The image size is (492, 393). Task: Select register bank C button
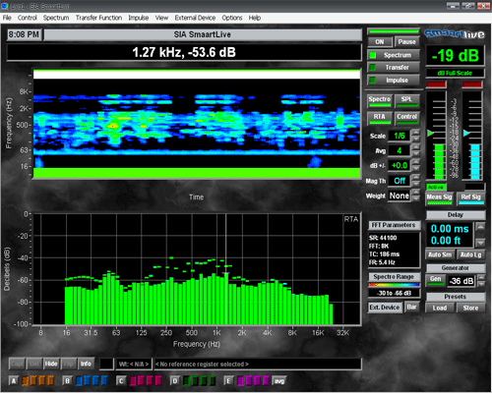point(121,381)
